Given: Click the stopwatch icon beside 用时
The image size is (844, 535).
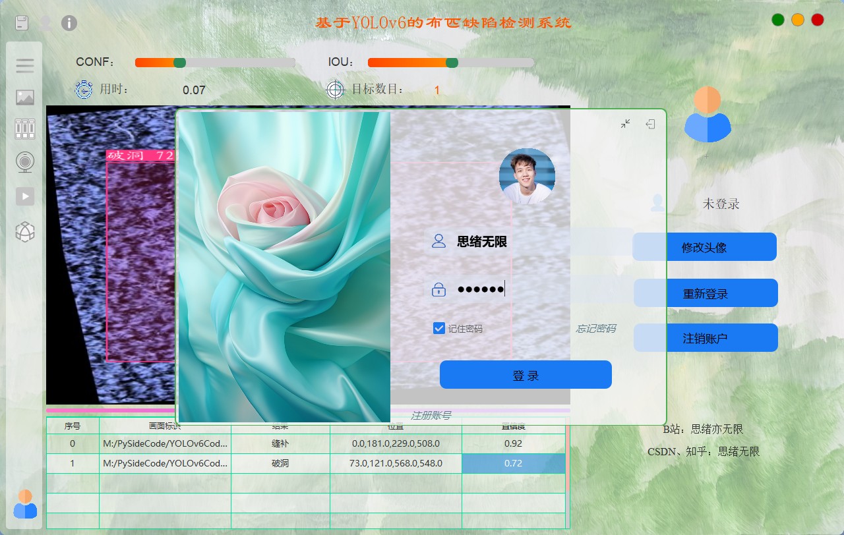Looking at the screenshot, I should tap(84, 89).
